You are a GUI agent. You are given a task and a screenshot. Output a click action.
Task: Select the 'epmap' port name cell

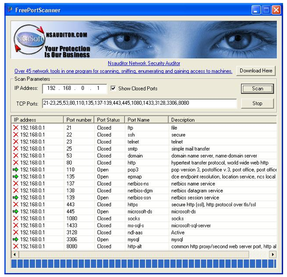[x=134, y=177]
